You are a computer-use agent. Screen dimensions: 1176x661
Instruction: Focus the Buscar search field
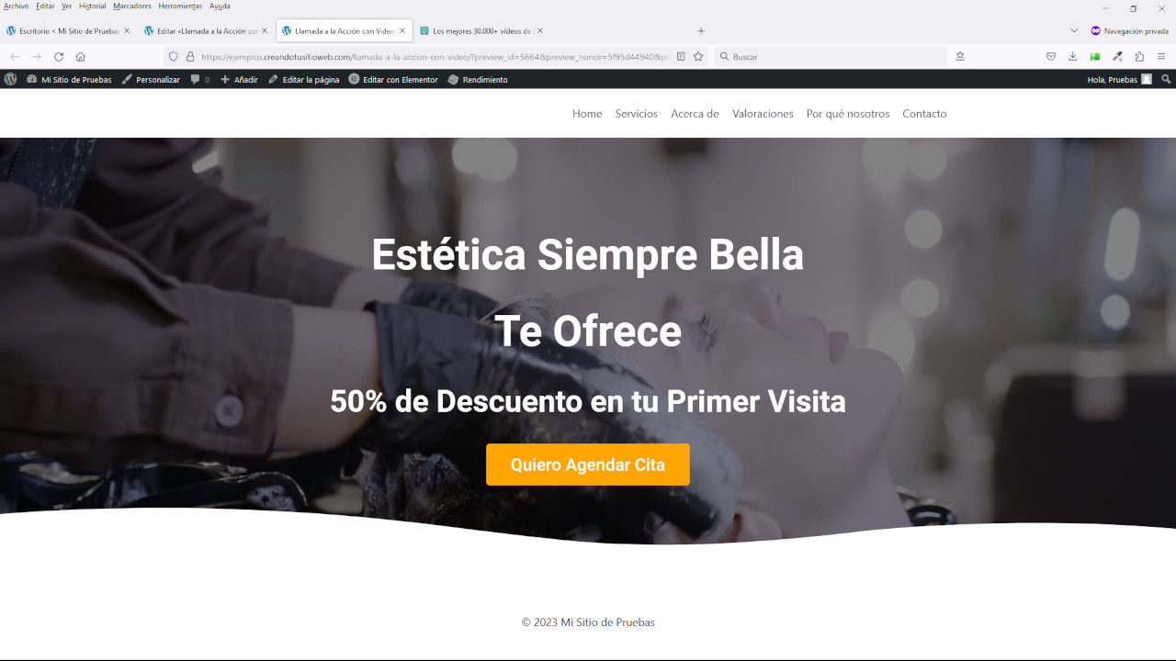830,57
